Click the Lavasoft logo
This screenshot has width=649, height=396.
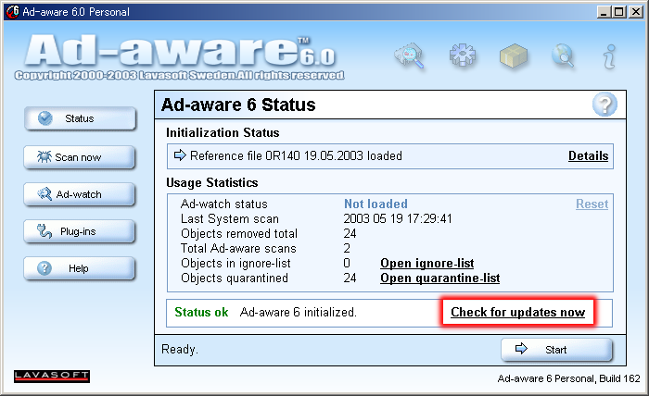[x=52, y=377]
